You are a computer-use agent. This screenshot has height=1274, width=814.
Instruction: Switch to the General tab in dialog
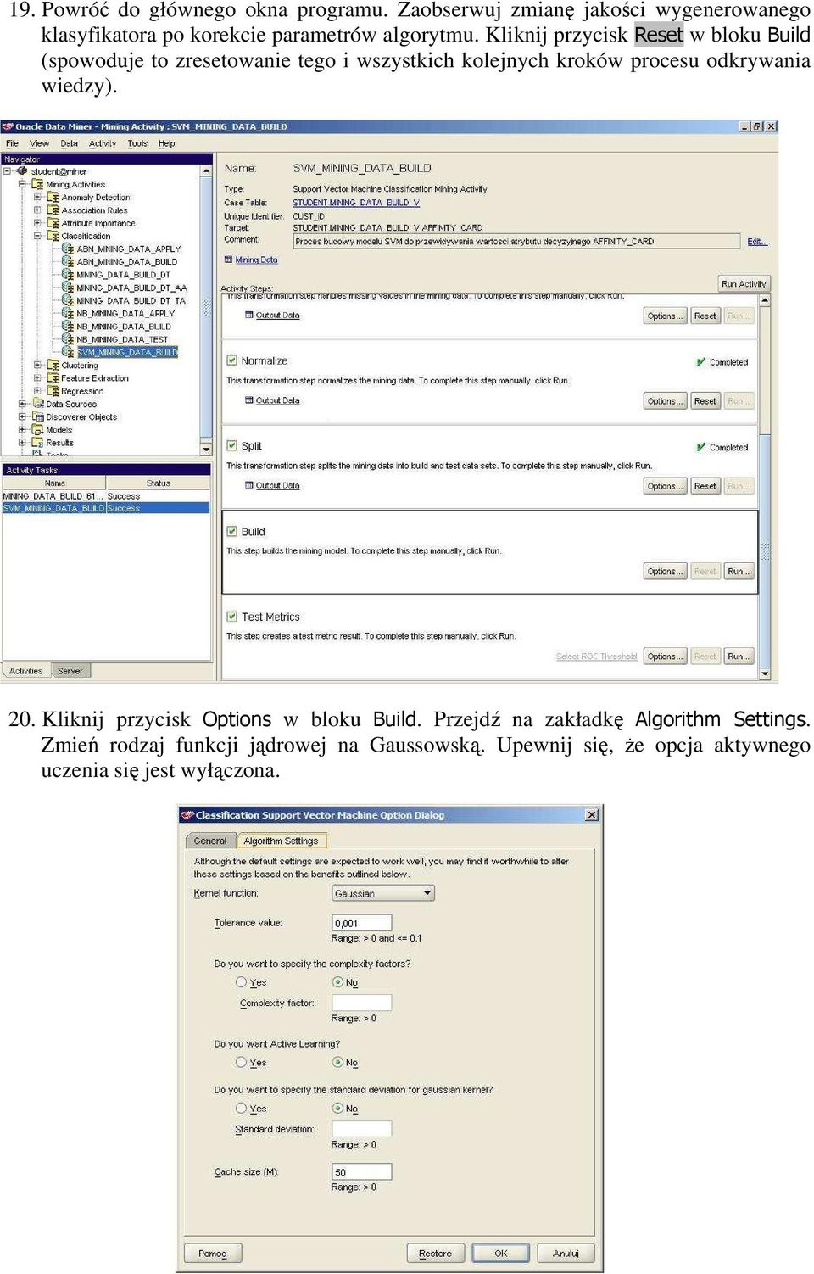click(210, 841)
